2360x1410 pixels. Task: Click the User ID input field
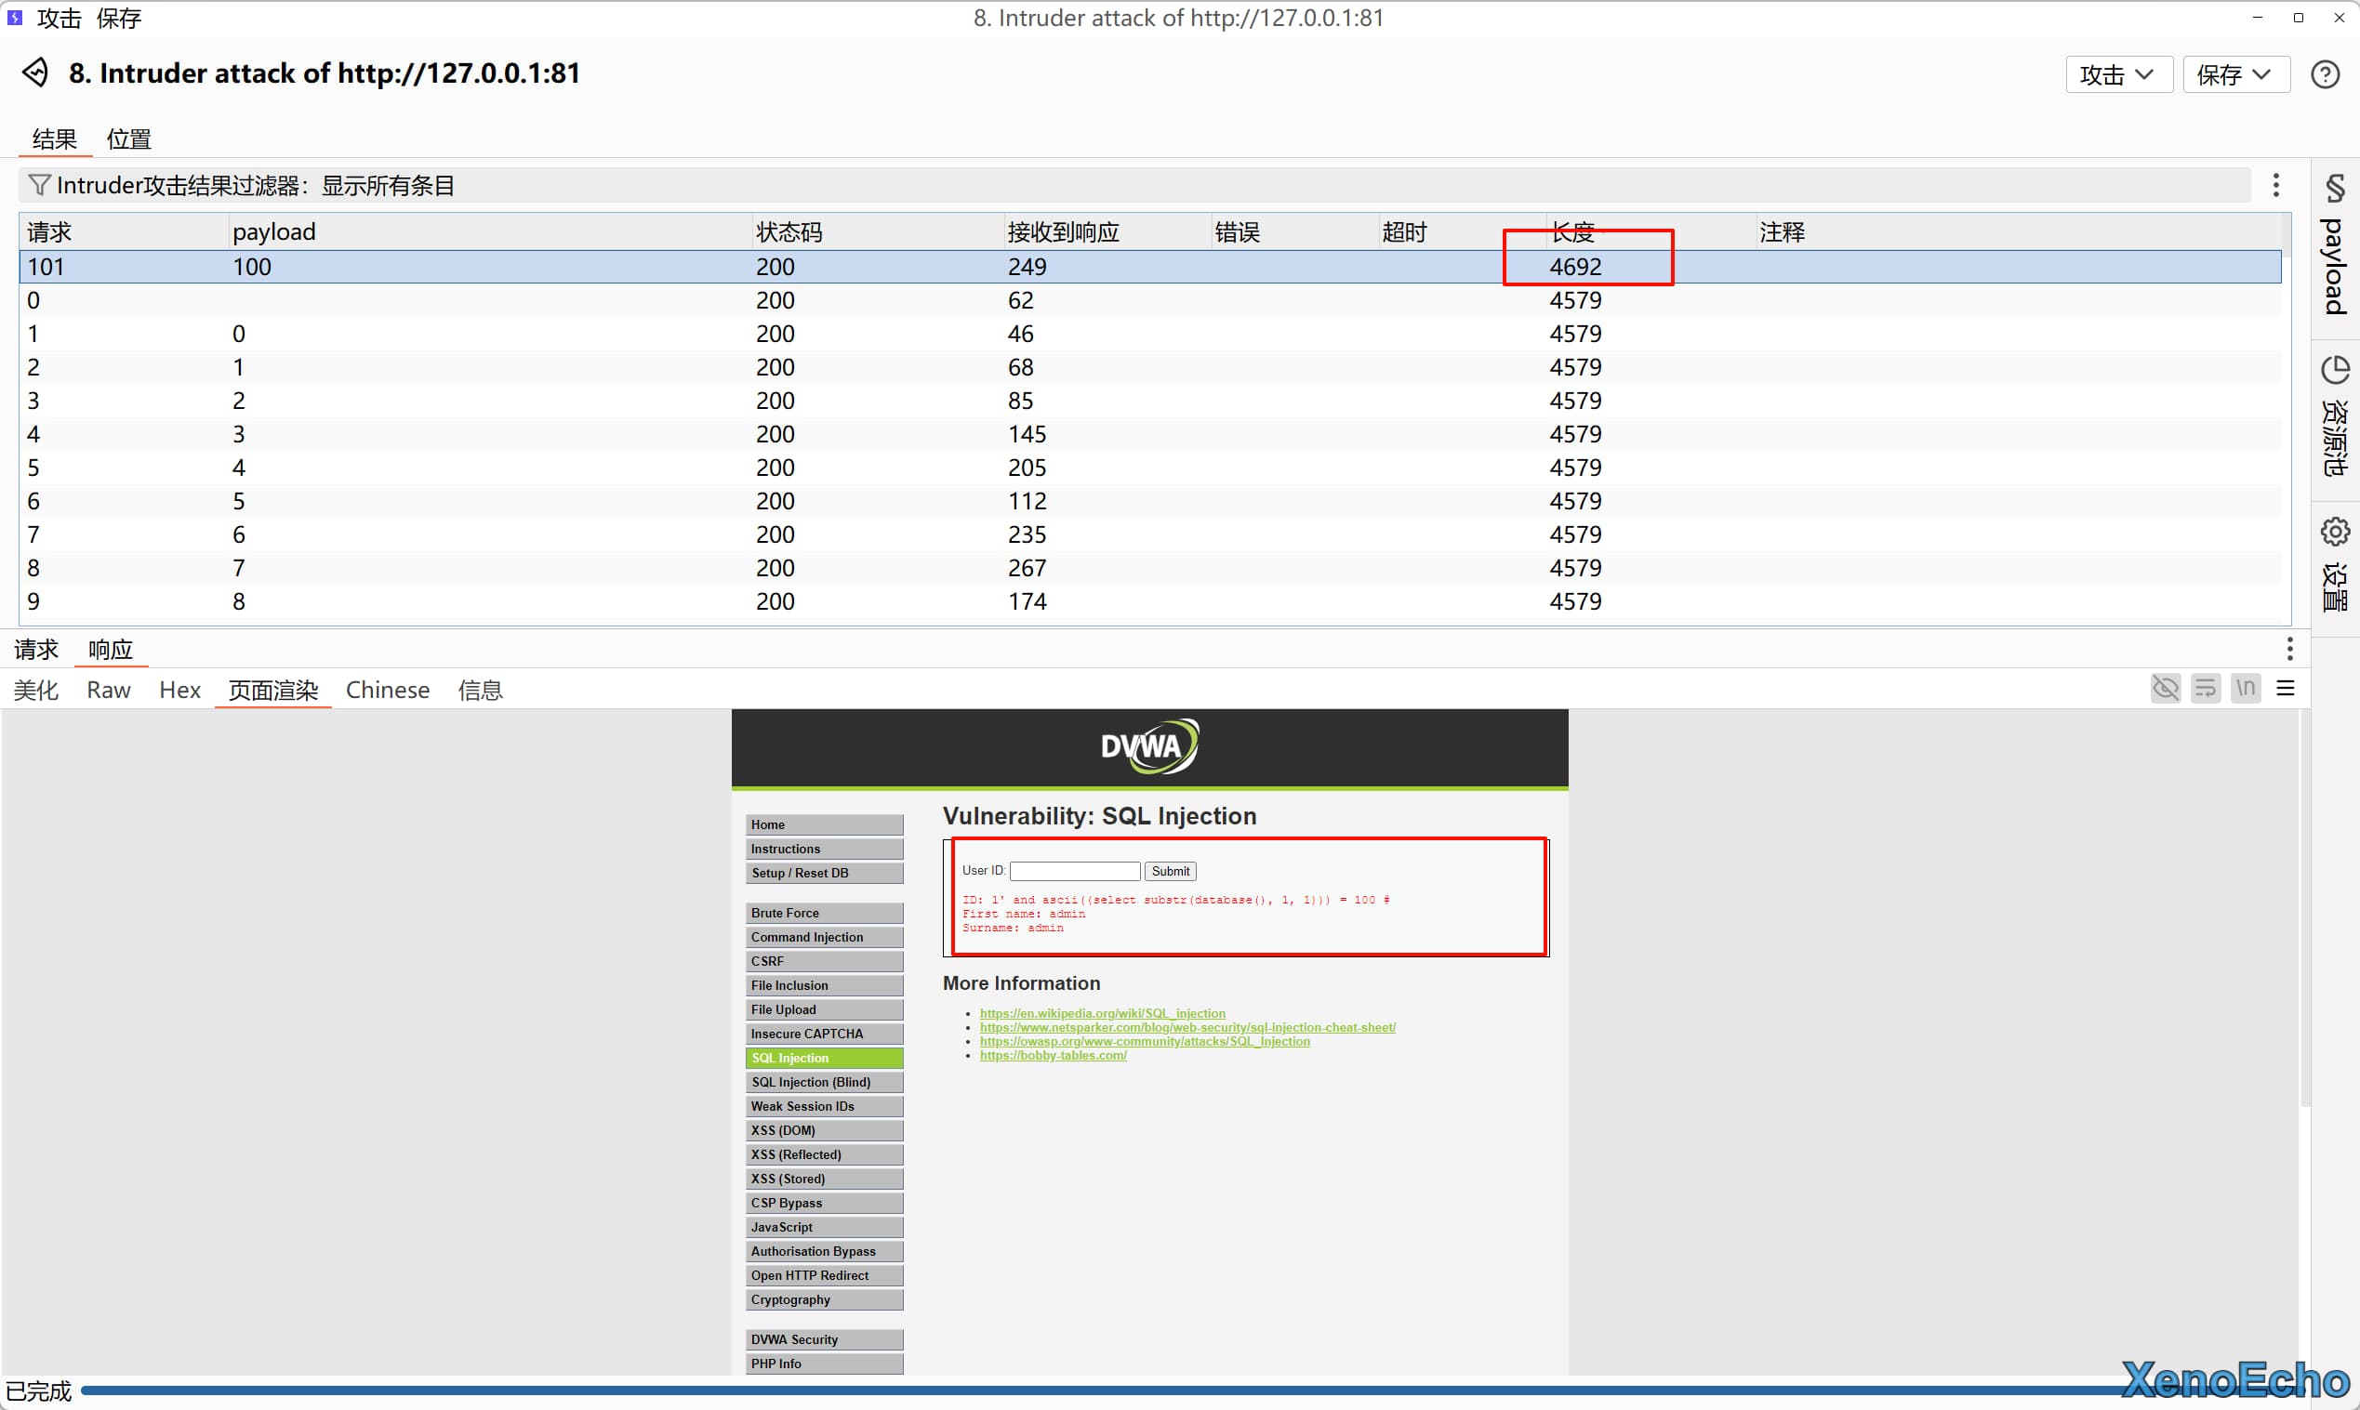pos(1074,871)
